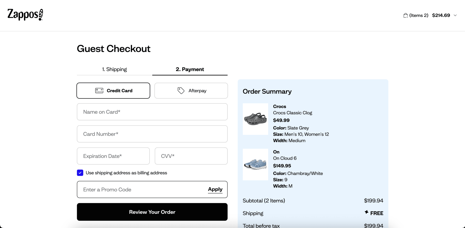Viewport: 465px width, 228px height.
Task: Select the 2. Payment tab
Action: tap(190, 69)
